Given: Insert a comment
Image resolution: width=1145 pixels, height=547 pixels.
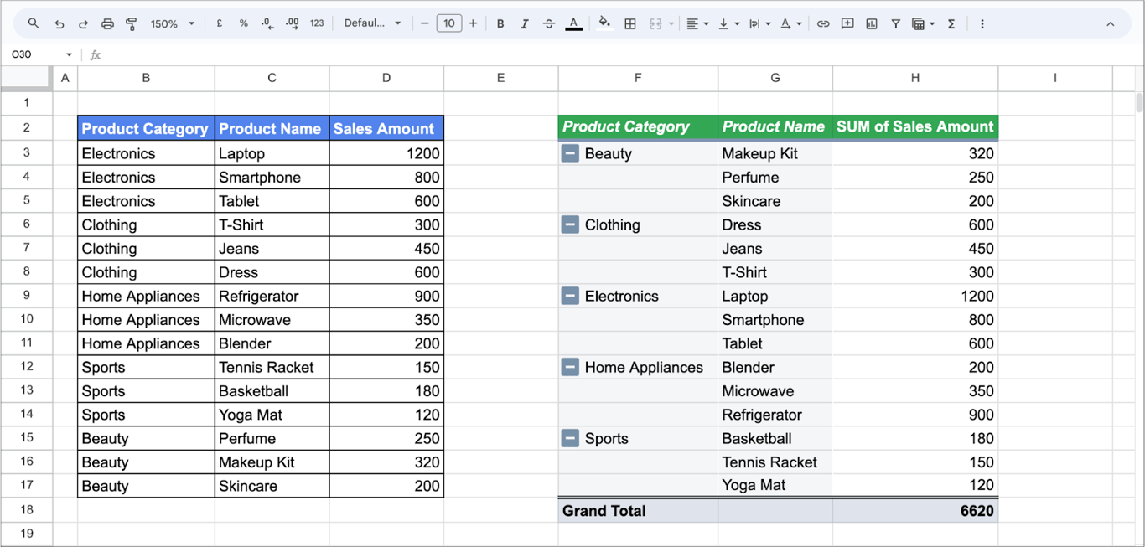Looking at the screenshot, I should [x=847, y=23].
